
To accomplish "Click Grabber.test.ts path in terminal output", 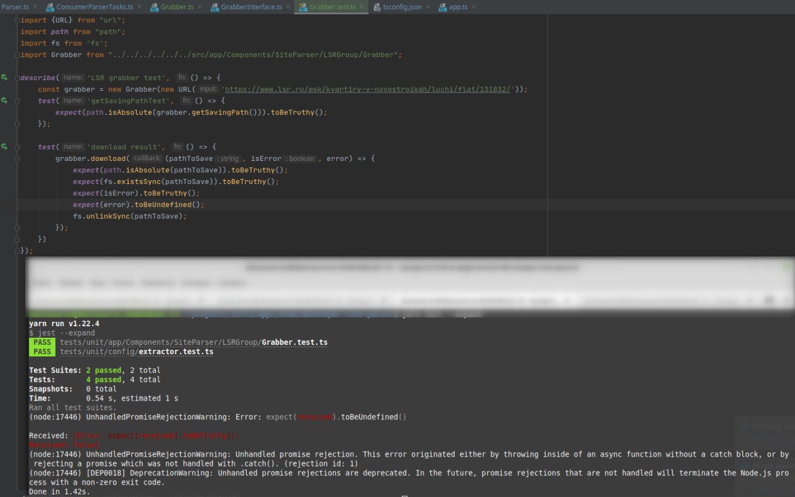I will tap(194, 342).
